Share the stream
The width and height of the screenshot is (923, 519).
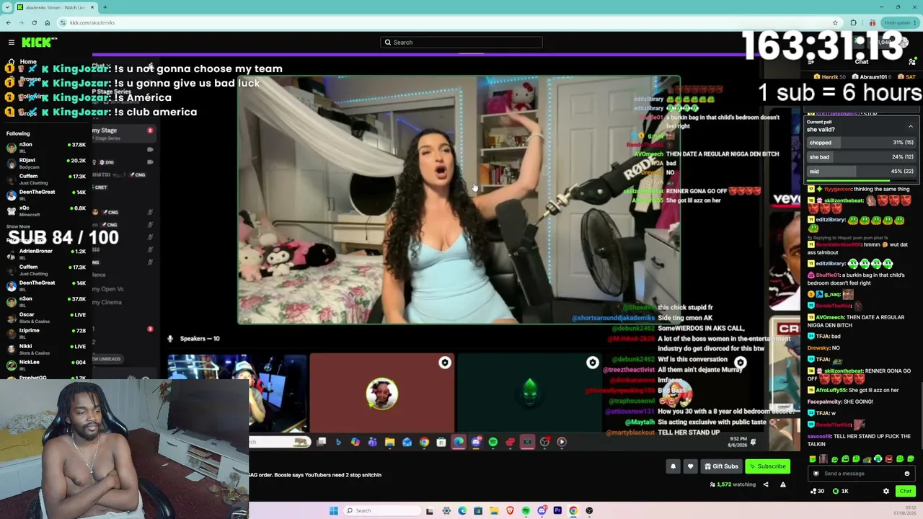point(766,484)
